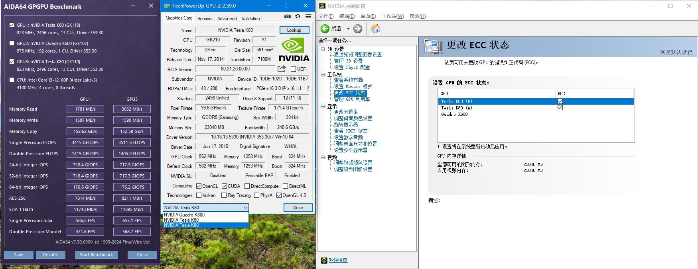Click NVIDIA logo in GPU-Z
The width and height of the screenshot is (698, 269).
point(294,49)
